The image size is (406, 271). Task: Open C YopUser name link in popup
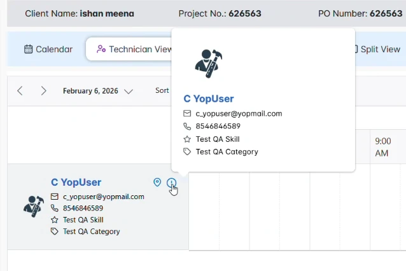coord(208,99)
